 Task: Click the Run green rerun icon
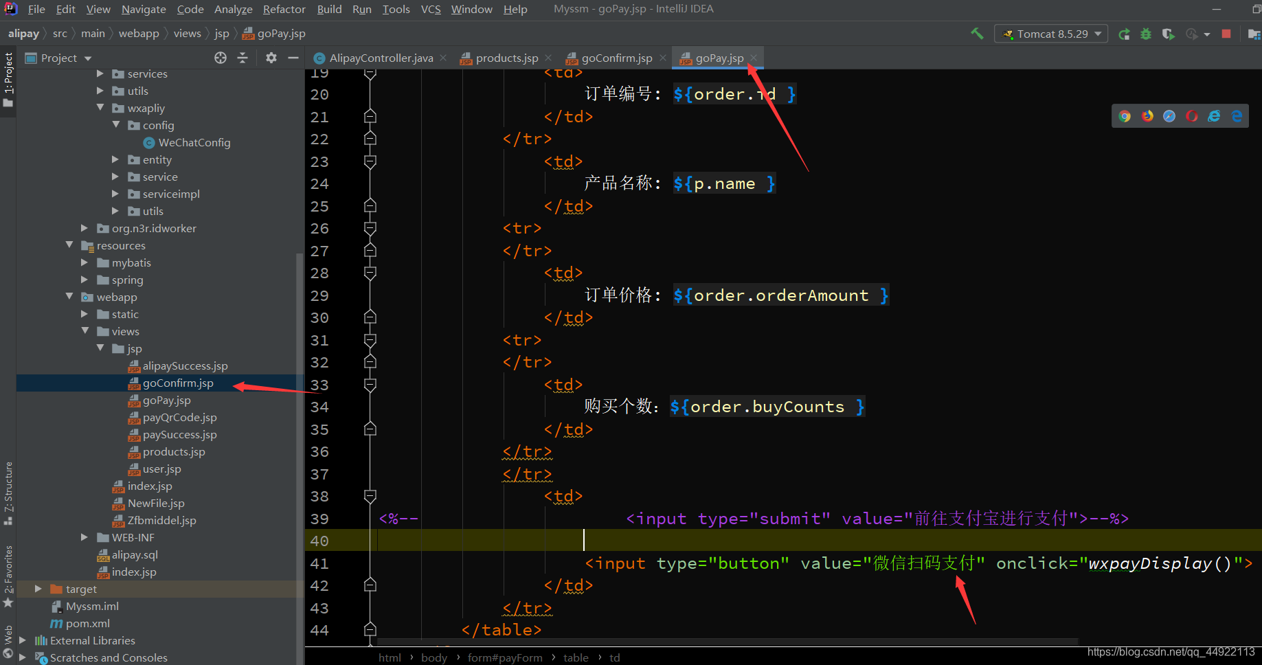click(1124, 34)
